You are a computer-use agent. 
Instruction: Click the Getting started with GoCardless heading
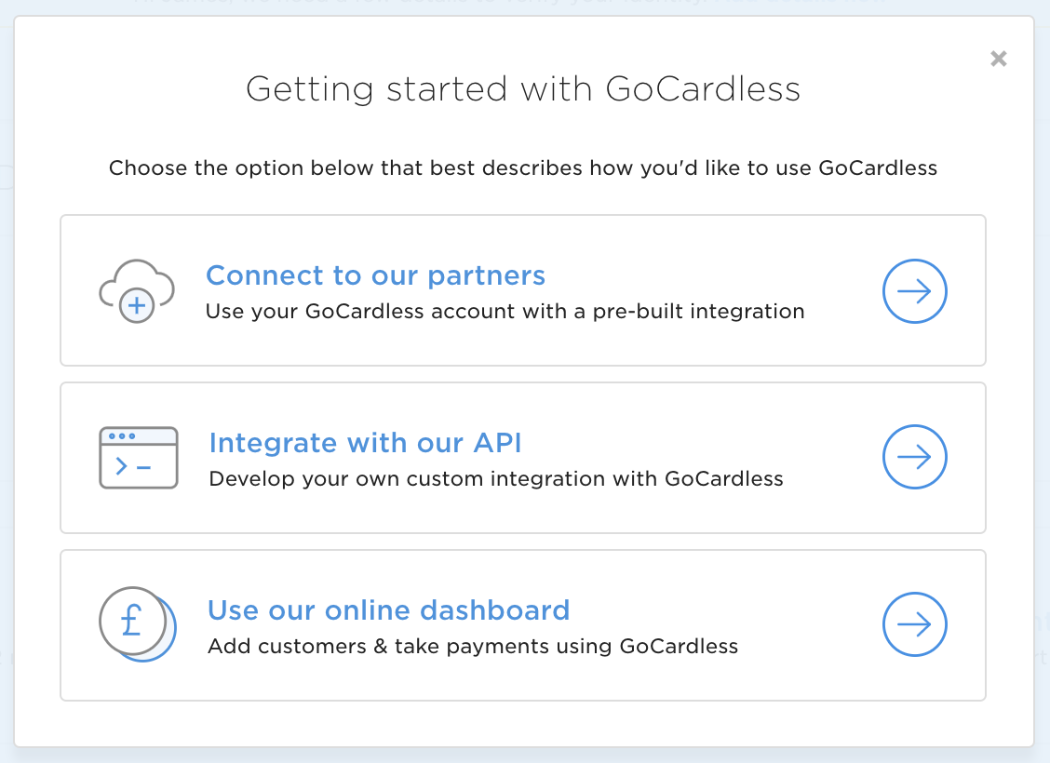click(523, 89)
